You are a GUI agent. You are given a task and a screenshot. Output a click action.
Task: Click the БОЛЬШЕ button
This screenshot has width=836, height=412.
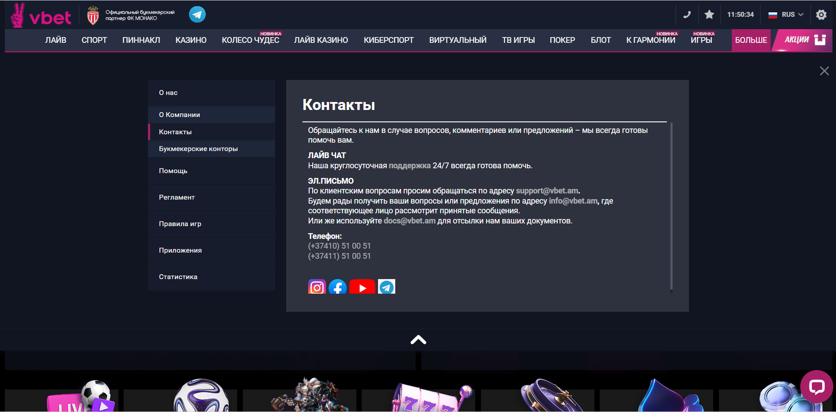pos(751,40)
